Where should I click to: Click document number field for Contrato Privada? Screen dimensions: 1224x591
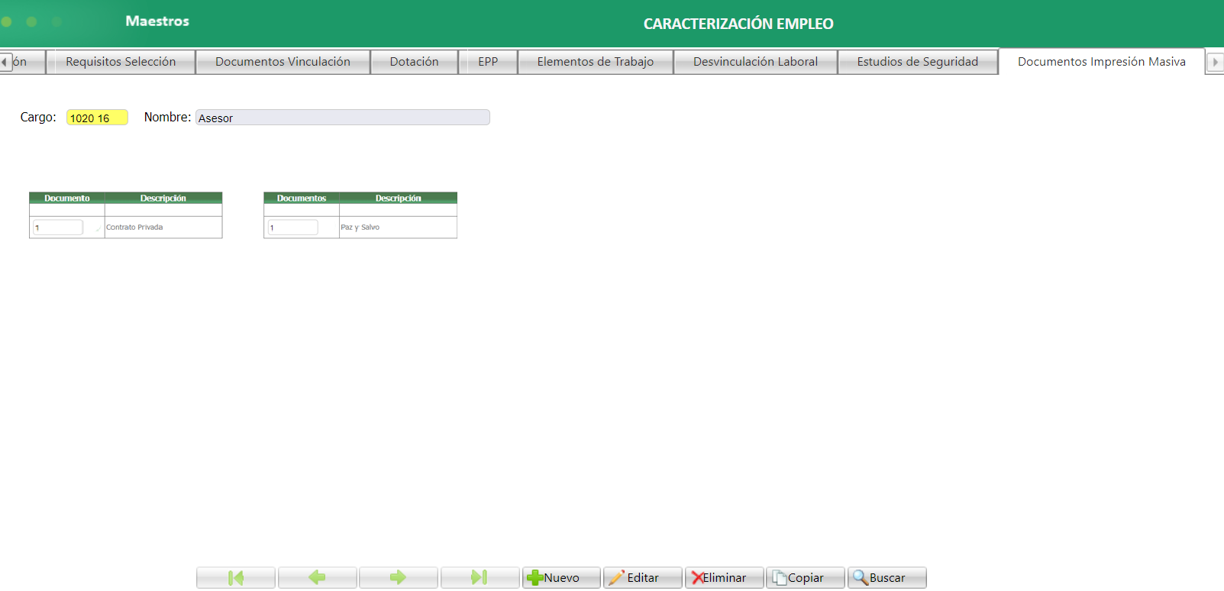58,228
